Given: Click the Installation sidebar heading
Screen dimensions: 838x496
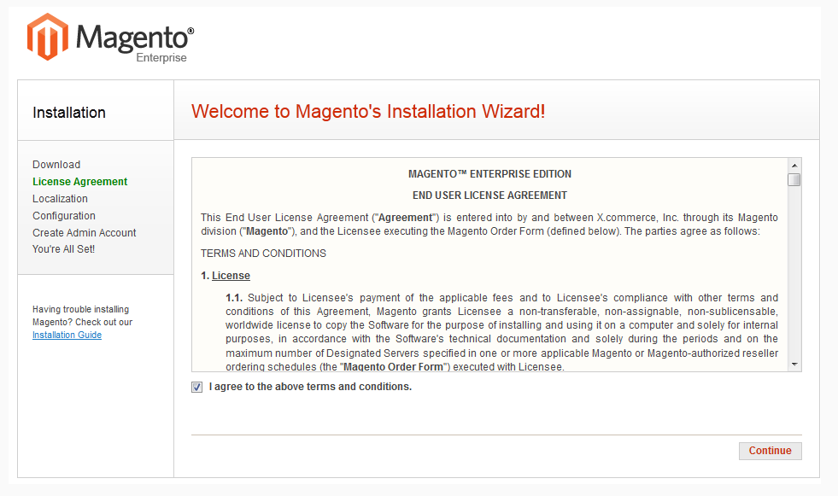Looking at the screenshot, I should pos(69,113).
